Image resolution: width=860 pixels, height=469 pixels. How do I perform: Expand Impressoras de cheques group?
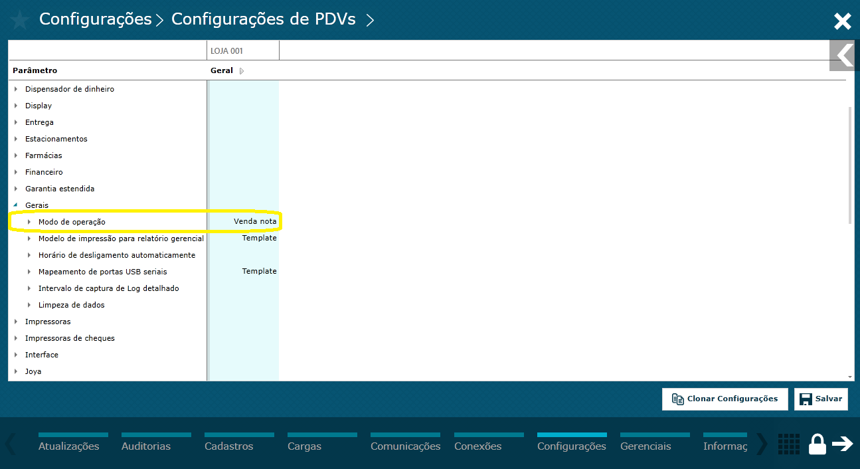pyautogui.click(x=16, y=338)
